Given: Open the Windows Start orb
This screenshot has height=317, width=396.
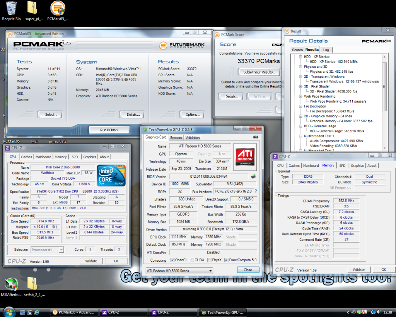Looking at the screenshot, I should (9, 312).
